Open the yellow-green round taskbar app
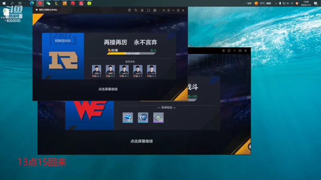The height and width of the screenshot is (180, 321). [x=89, y=3]
